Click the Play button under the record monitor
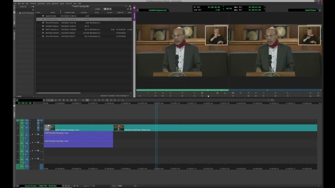This screenshot has width=335, height=188. (x=275, y=93)
